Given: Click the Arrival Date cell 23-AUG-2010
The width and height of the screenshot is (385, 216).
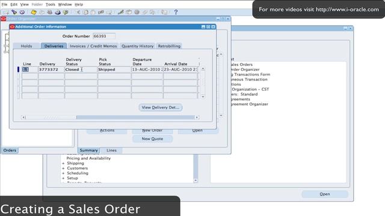Looking at the screenshot, I should (x=180, y=70).
